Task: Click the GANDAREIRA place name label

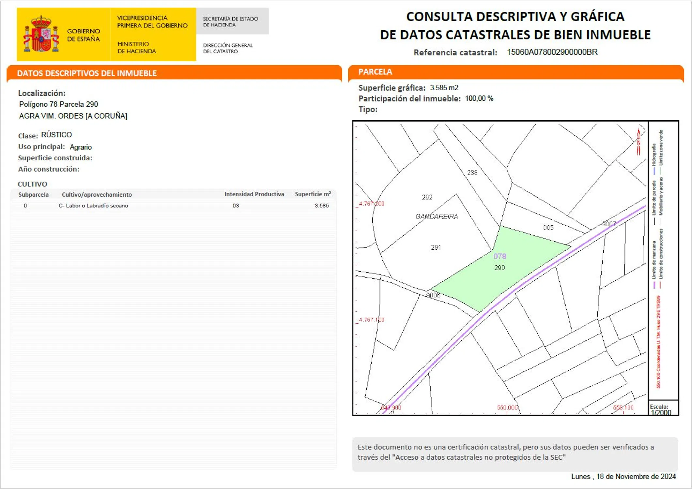Action: pyautogui.click(x=437, y=216)
